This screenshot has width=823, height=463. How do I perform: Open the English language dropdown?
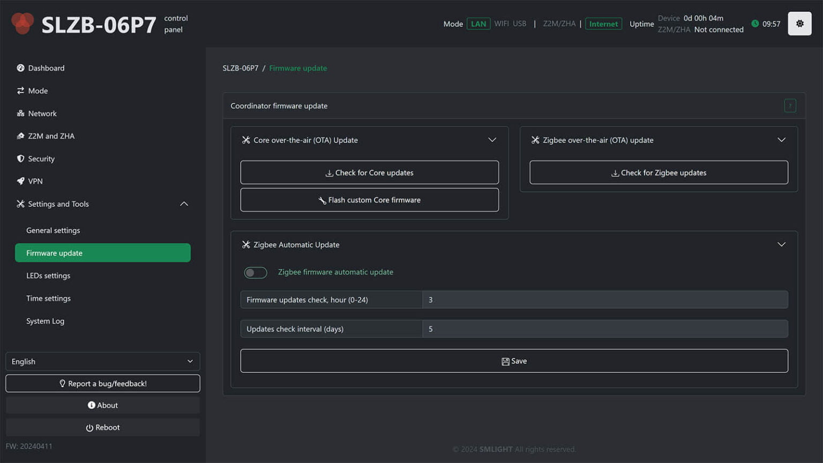102,362
